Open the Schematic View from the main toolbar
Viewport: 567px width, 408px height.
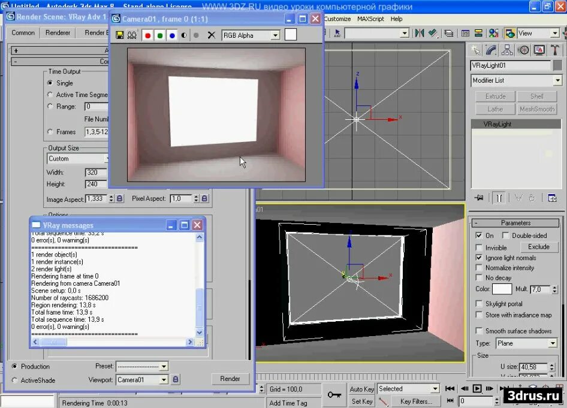(x=478, y=33)
